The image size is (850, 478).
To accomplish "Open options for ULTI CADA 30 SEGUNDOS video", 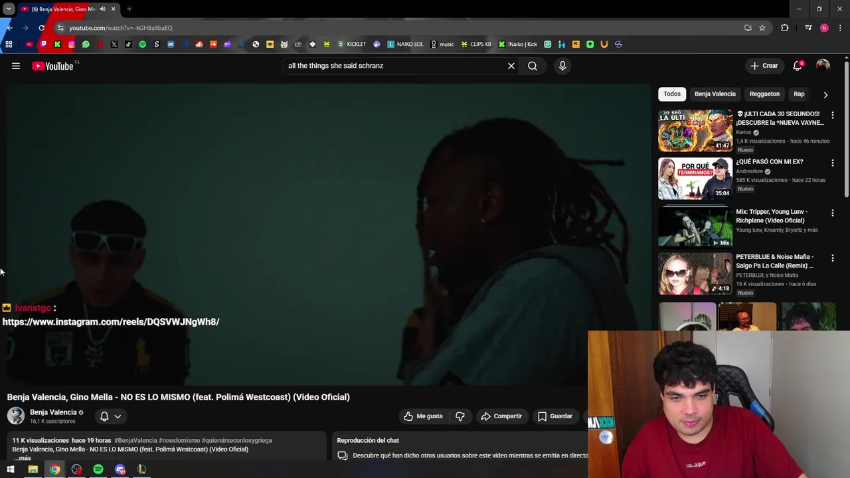I will click(833, 115).
